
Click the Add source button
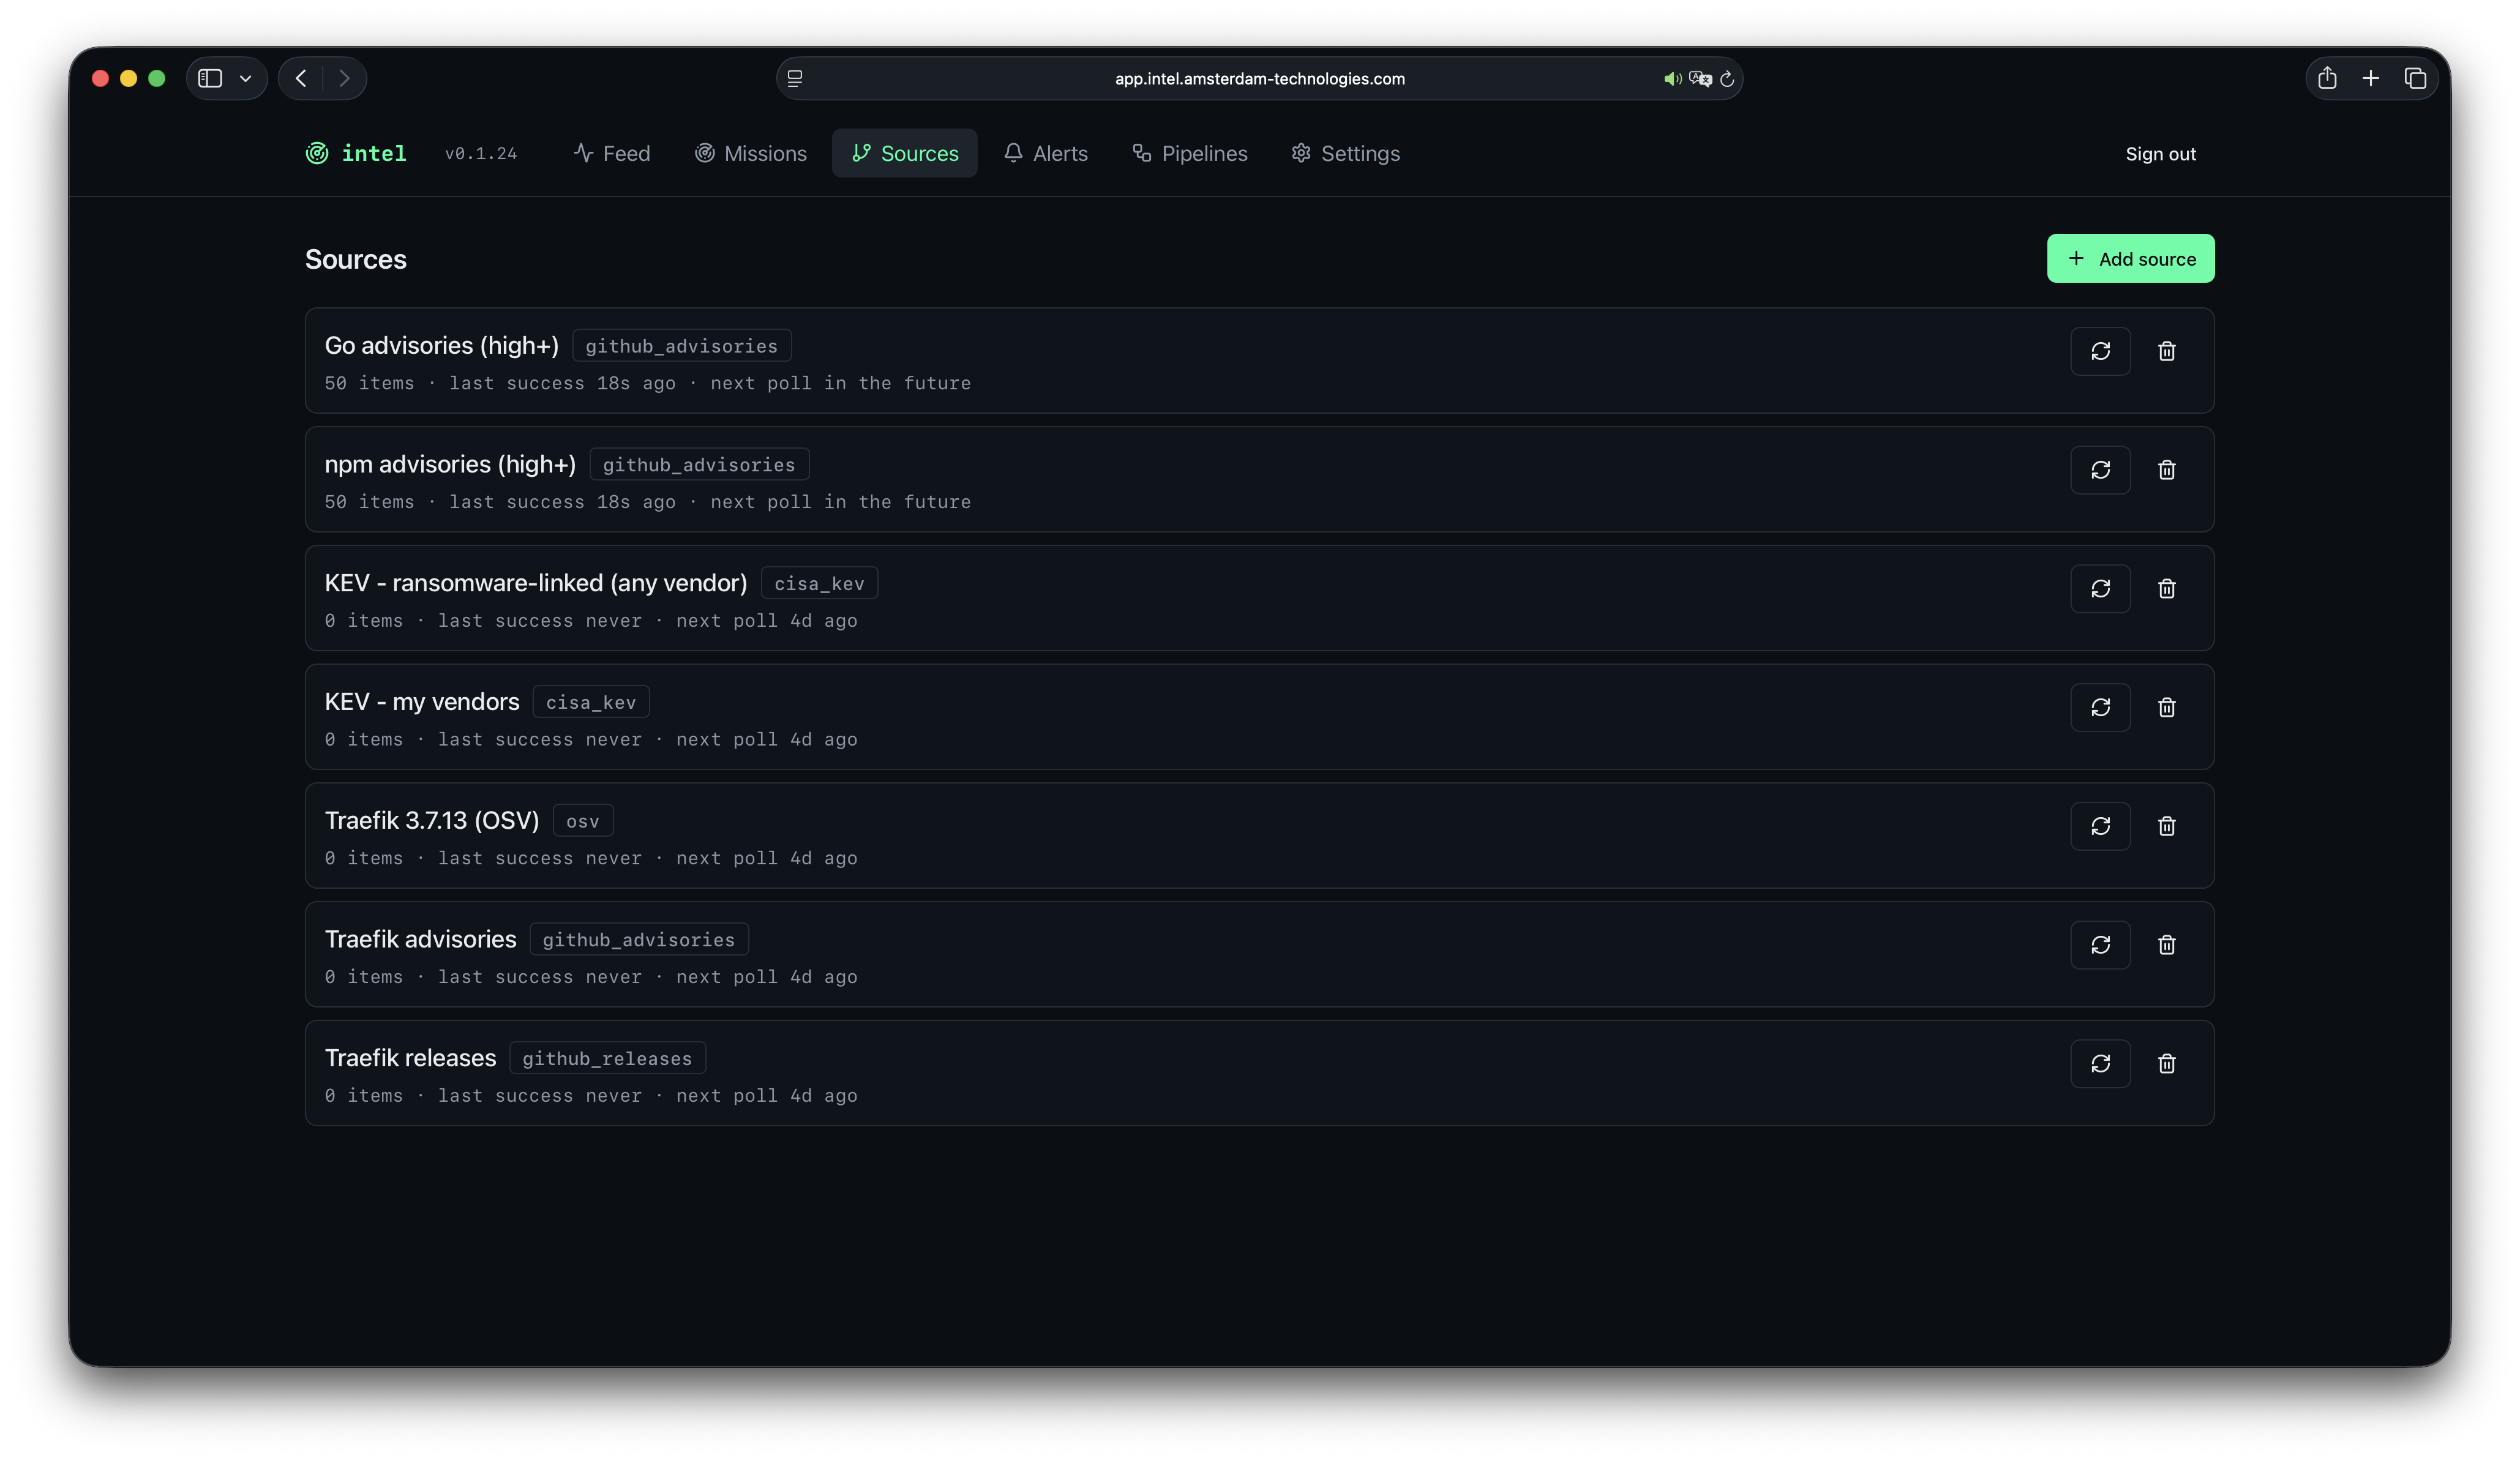click(x=2130, y=259)
